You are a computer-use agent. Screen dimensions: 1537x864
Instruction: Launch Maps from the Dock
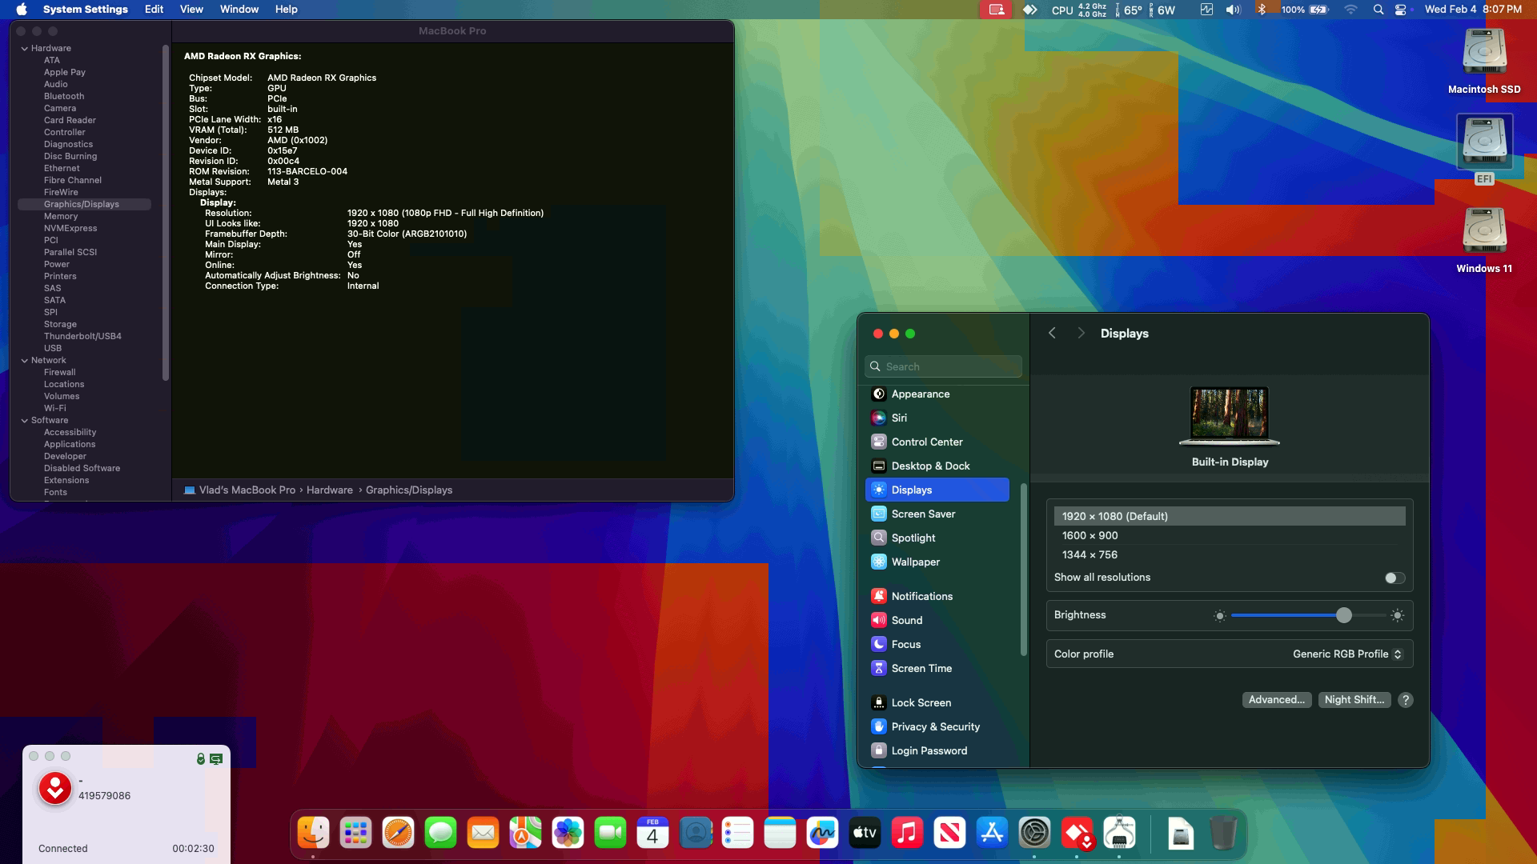pyautogui.click(x=525, y=833)
